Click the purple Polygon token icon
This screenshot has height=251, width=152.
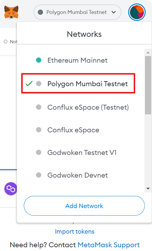coord(10,189)
